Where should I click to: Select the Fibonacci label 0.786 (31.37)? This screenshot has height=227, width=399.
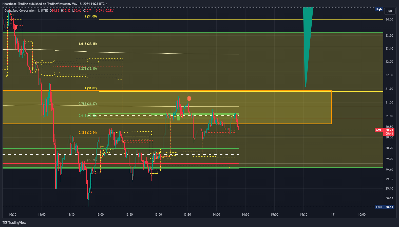click(x=88, y=104)
